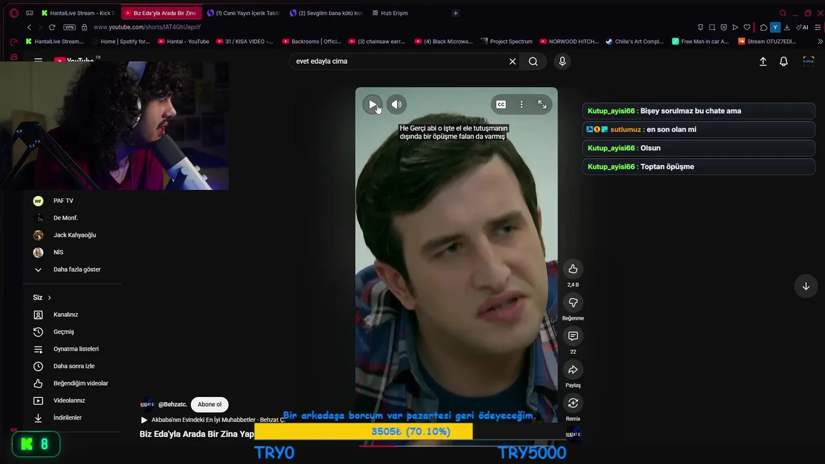
Task: Subscribe with the Abone ol button
Action: pos(209,405)
